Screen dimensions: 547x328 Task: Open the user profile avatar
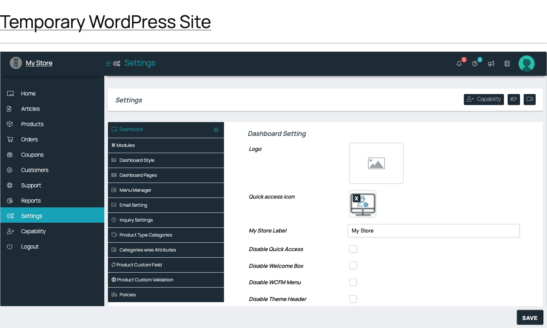(527, 63)
